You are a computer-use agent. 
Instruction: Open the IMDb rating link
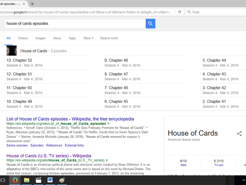pyautogui.click(x=183, y=165)
